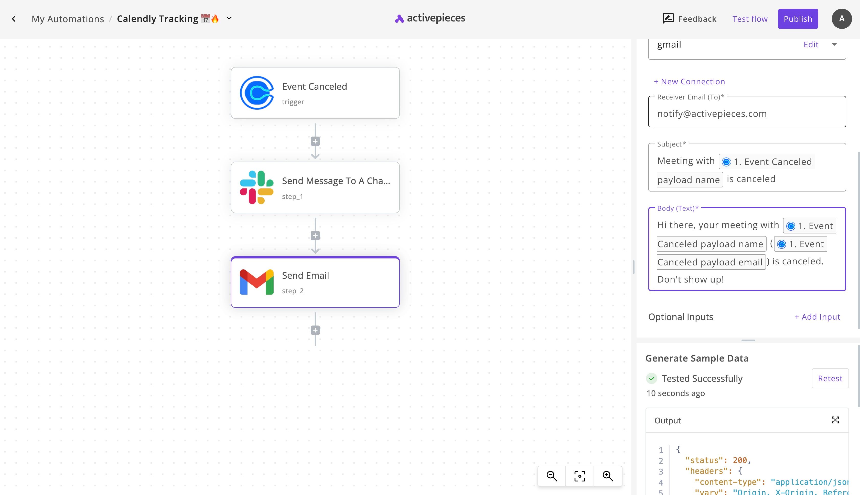This screenshot has height=495, width=860.
Task: Run Test flow
Action: [750, 19]
